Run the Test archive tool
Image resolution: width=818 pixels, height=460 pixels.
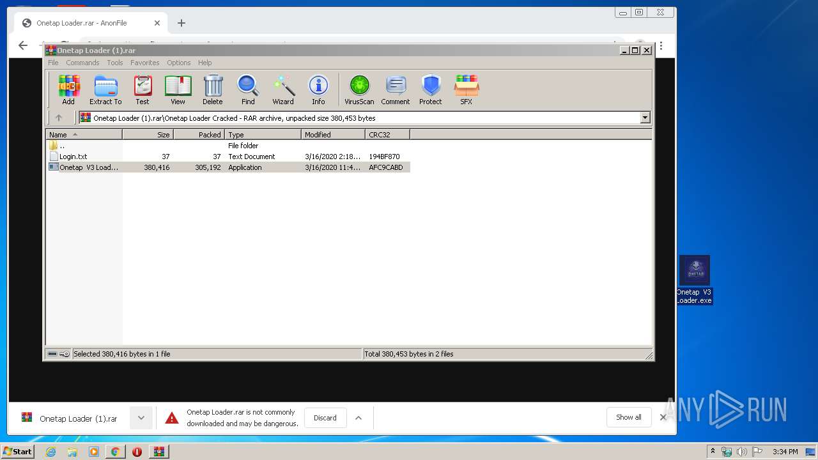[143, 89]
